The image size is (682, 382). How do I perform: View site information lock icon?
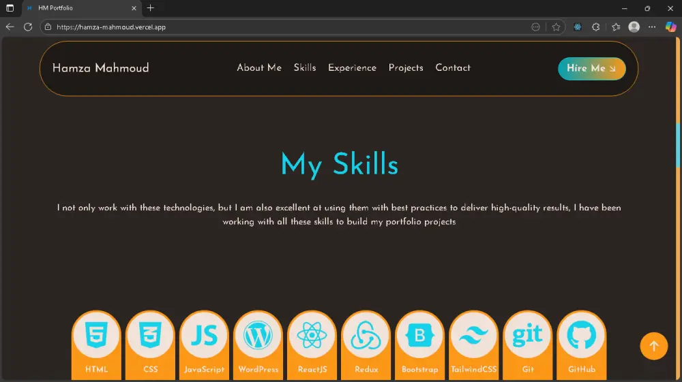pyautogui.click(x=48, y=27)
